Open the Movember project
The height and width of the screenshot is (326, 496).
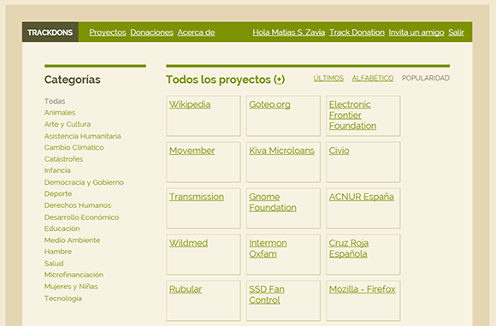[x=192, y=151]
